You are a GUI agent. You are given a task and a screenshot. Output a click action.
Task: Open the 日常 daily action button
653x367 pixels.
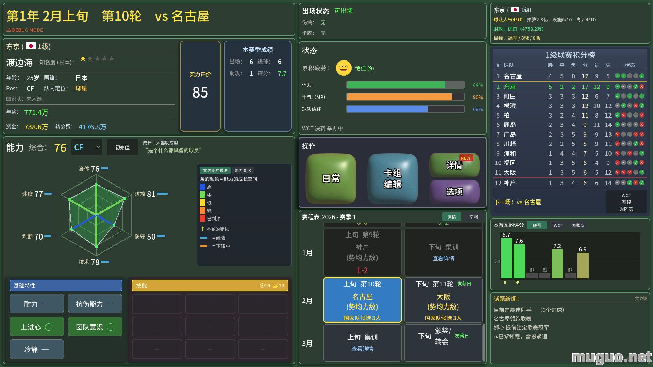(331, 178)
